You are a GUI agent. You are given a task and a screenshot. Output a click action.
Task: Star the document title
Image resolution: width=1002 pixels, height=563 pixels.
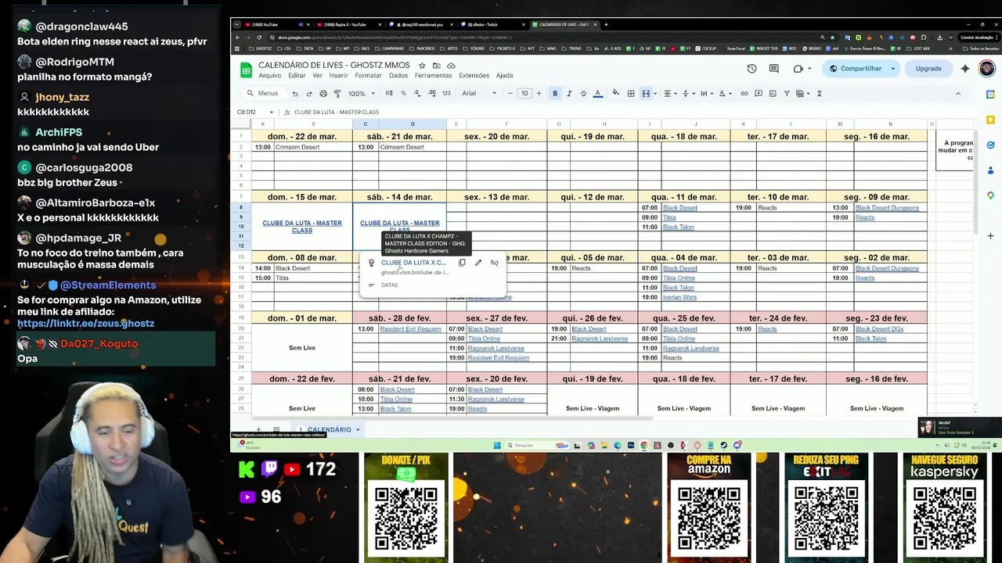coord(422,66)
